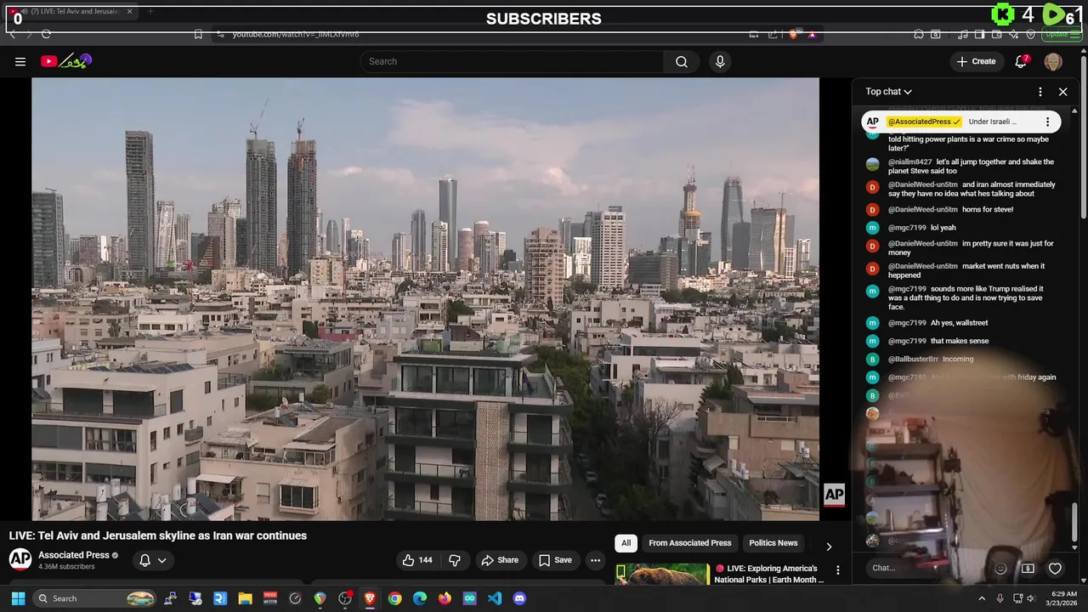Image resolution: width=1088 pixels, height=612 pixels.
Task: Open chat options three-dot menu
Action: [1040, 92]
